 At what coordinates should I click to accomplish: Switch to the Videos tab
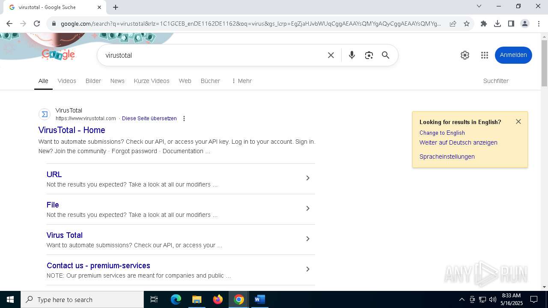point(67,81)
